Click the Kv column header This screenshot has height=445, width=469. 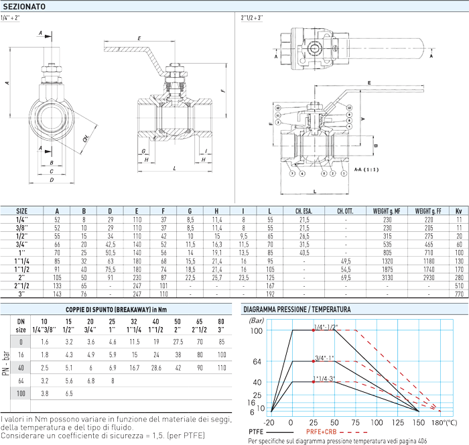click(458, 210)
